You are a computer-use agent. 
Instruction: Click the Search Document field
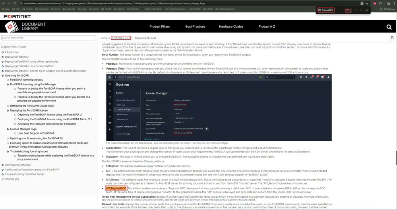point(48,38)
